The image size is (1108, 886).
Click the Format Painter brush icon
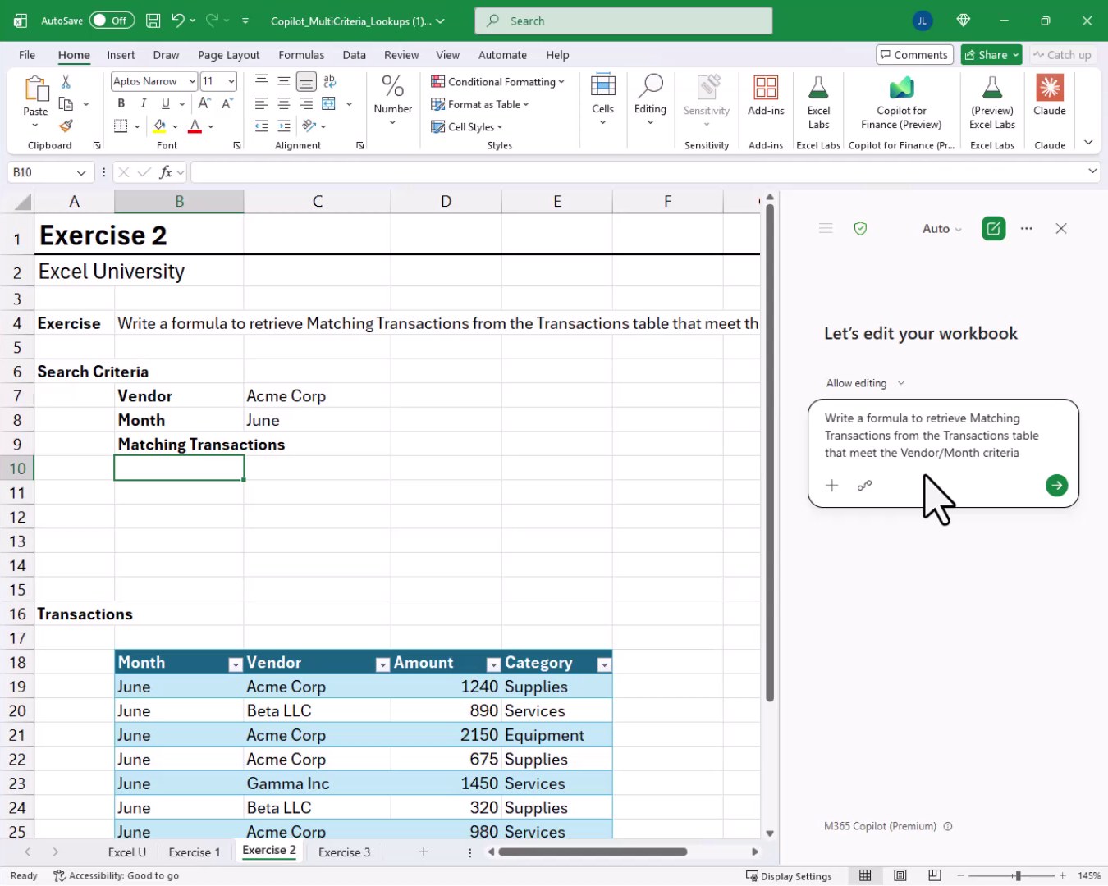coord(66,126)
